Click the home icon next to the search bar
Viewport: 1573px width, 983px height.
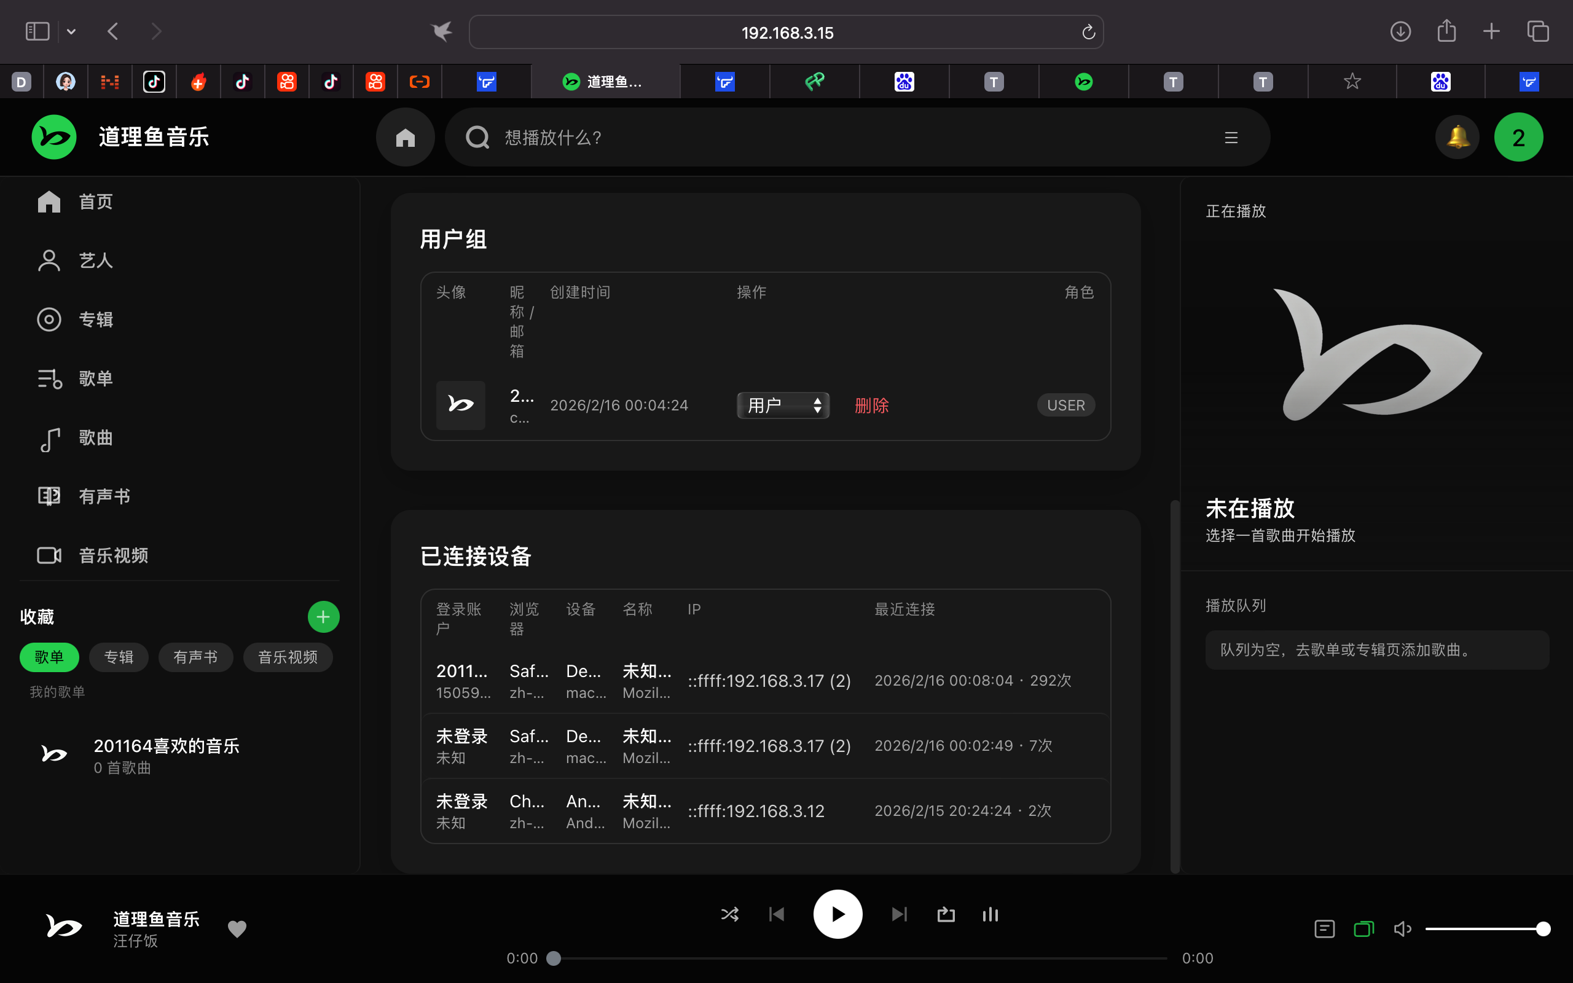[405, 137]
